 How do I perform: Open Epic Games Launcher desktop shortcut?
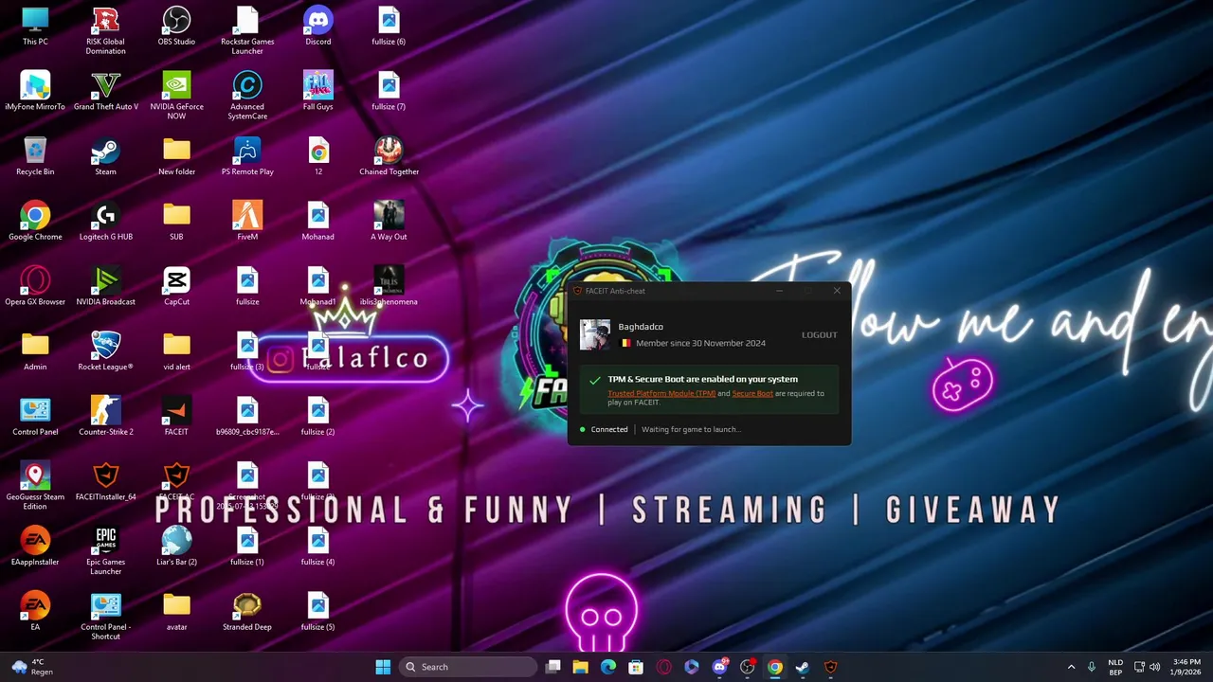click(105, 550)
